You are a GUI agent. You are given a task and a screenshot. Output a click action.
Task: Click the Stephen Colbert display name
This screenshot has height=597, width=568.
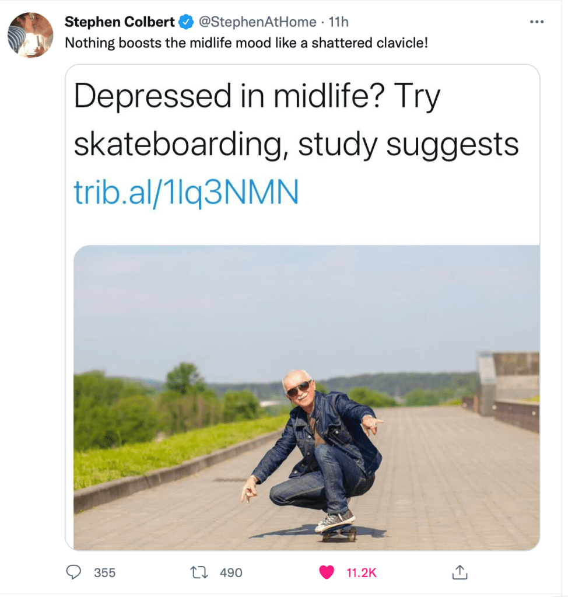[x=120, y=22]
